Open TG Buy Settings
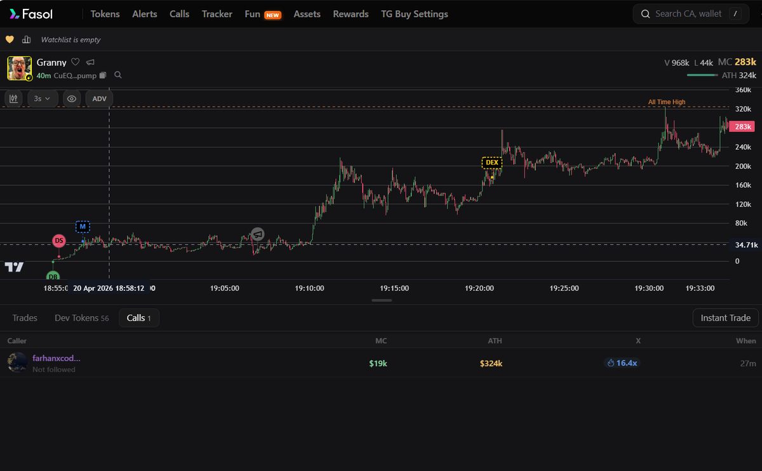The height and width of the screenshot is (471, 762). pyautogui.click(x=414, y=14)
